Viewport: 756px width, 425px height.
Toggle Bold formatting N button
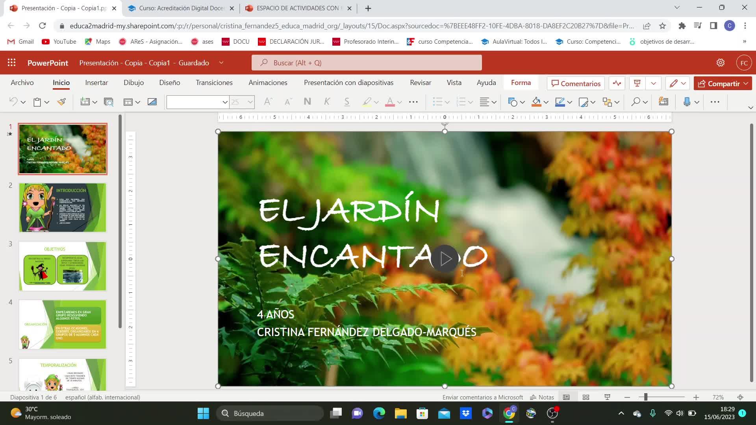[308, 102]
